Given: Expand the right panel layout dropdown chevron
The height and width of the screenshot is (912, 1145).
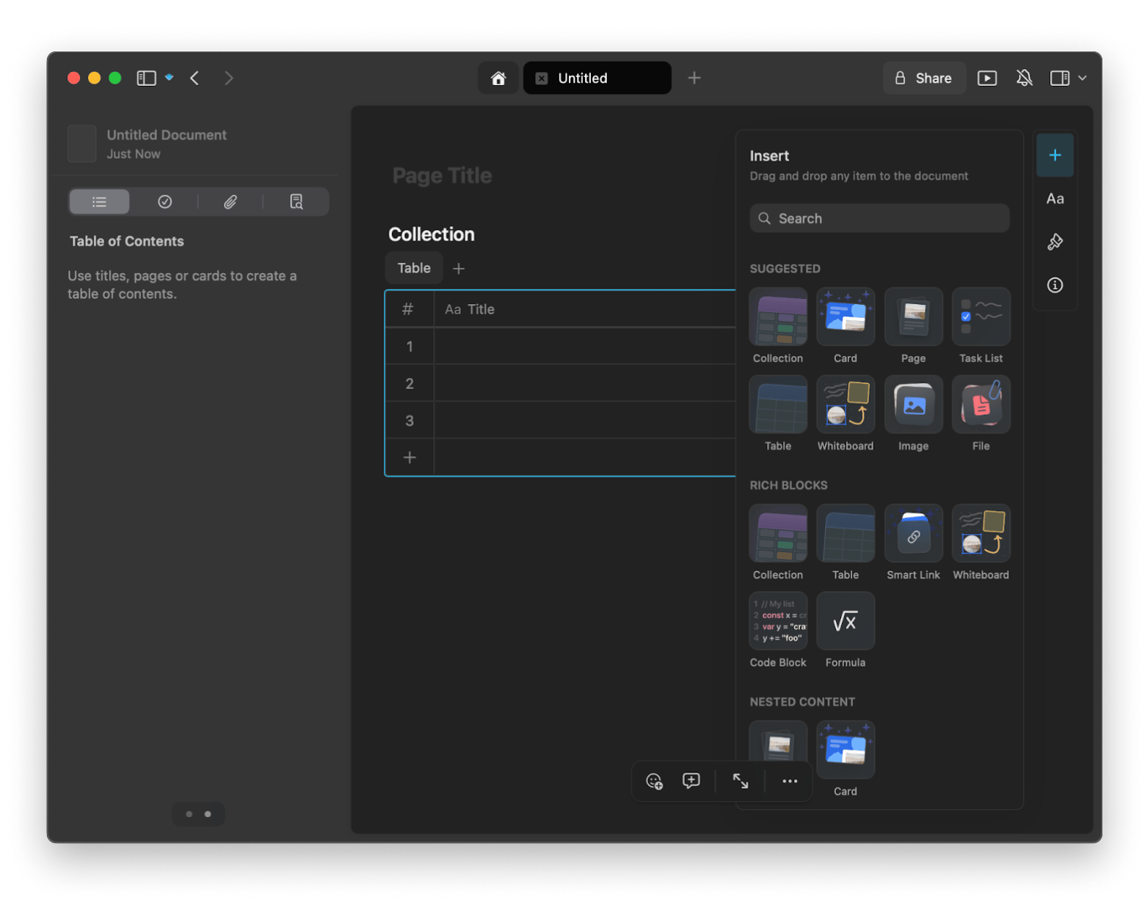Looking at the screenshot, I should (1083, 79).
